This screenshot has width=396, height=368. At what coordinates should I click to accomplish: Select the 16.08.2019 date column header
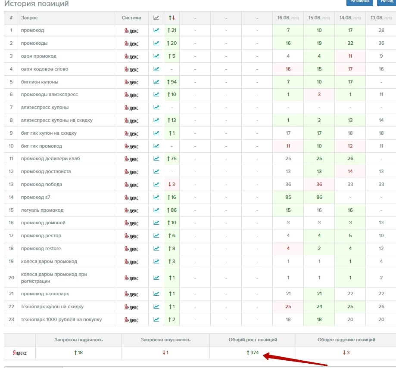[288, 18]
